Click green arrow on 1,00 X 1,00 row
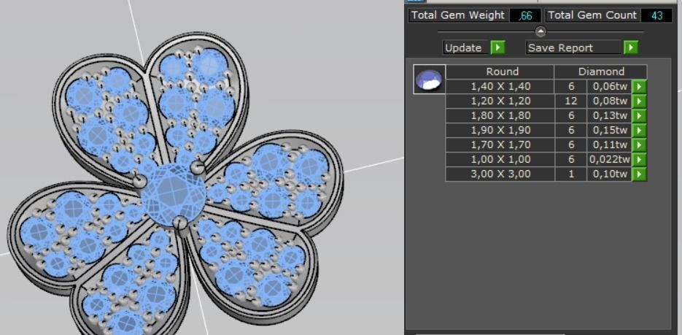The height and width of the screenshot is (335, 682). [x=639, y=160]
